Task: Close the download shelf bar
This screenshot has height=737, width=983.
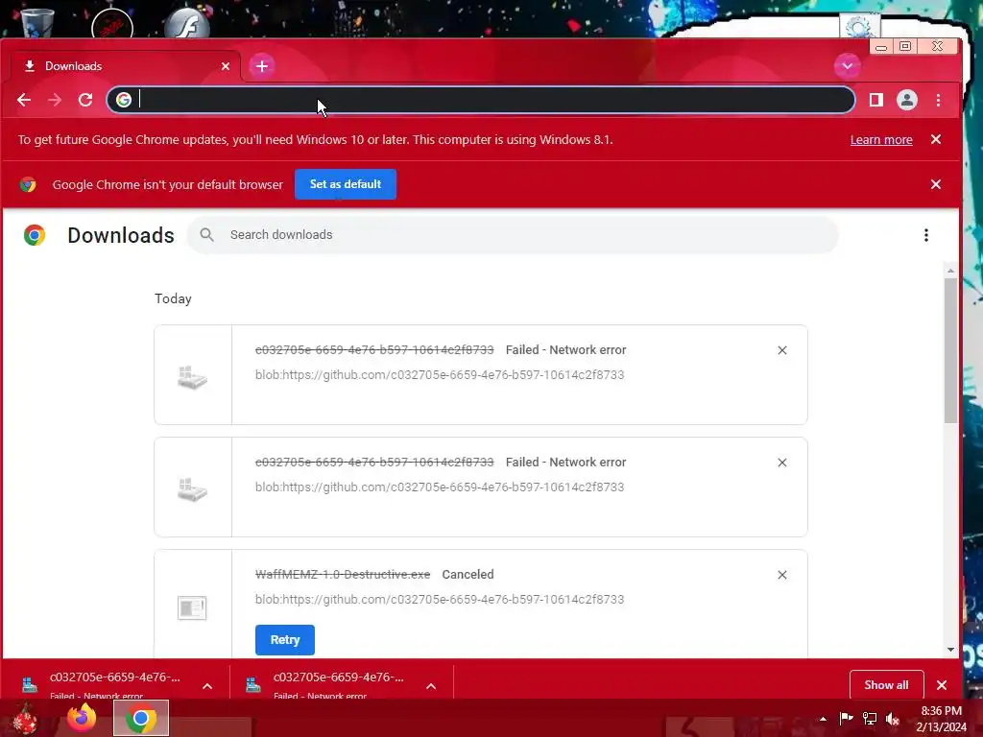Action: click(941, 685)
